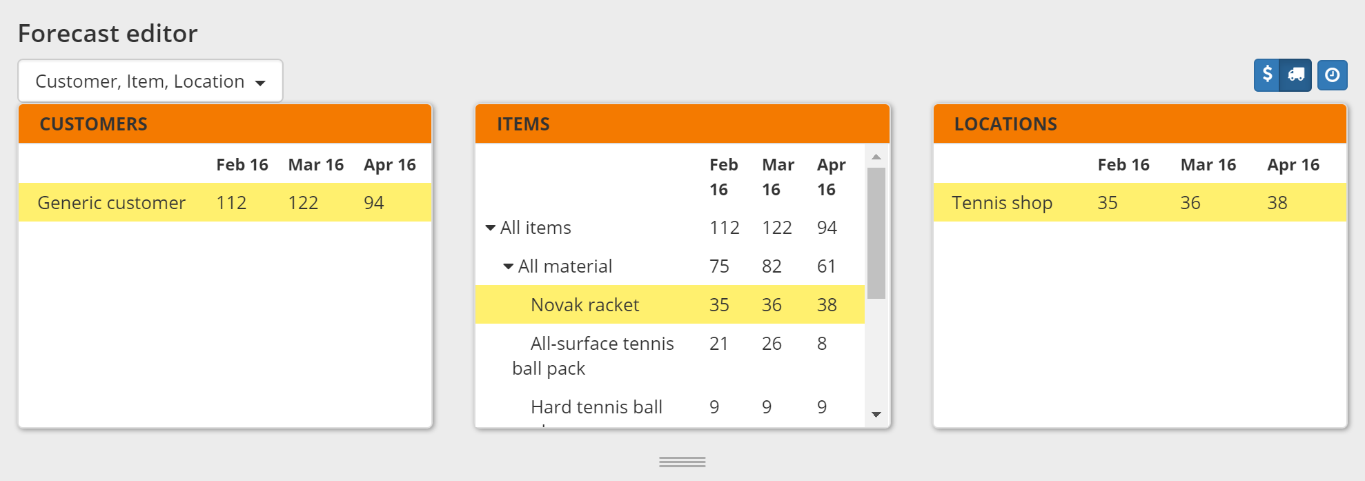
Task: Click the Mar 16 column header in Locations
Action: pos(1208,164)
